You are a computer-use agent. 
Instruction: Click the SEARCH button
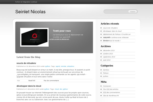point(133,12)
